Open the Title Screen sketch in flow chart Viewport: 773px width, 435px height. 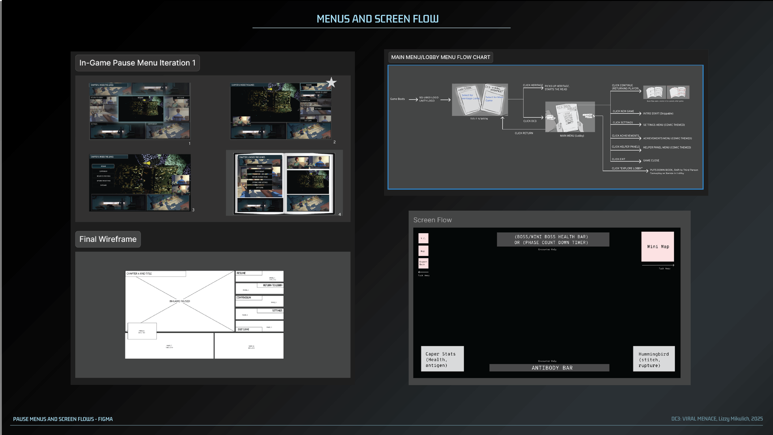tap(480, 100)
